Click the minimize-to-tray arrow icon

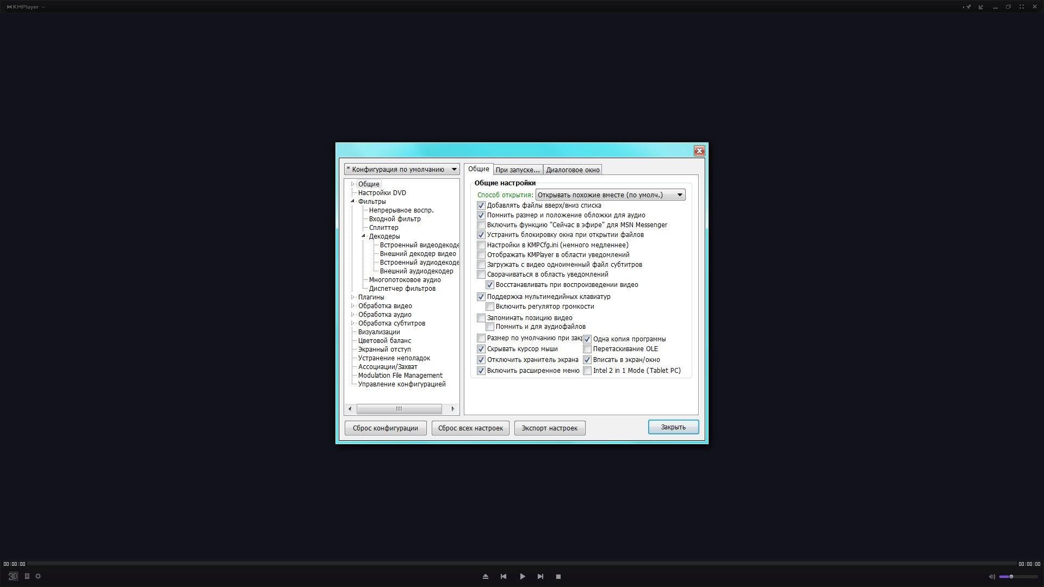tap(981, 7)
